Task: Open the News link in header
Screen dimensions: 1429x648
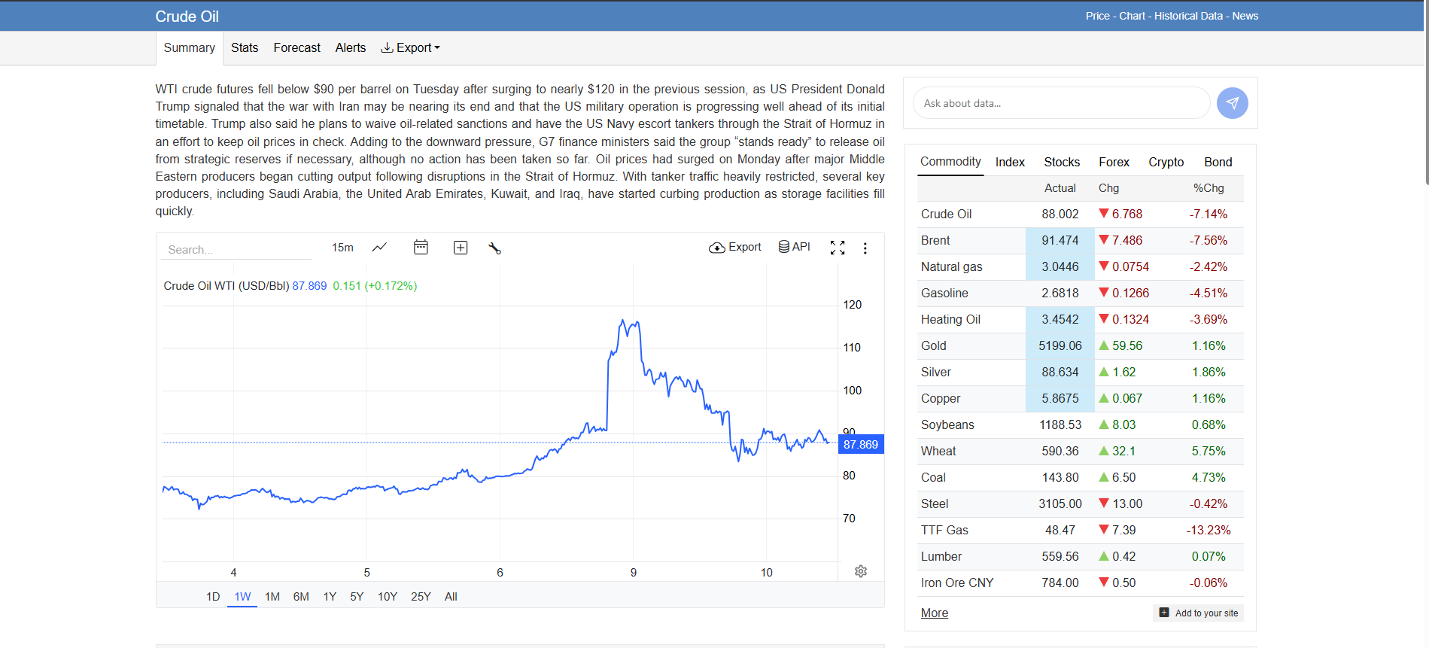Action: pos(1245,16)
